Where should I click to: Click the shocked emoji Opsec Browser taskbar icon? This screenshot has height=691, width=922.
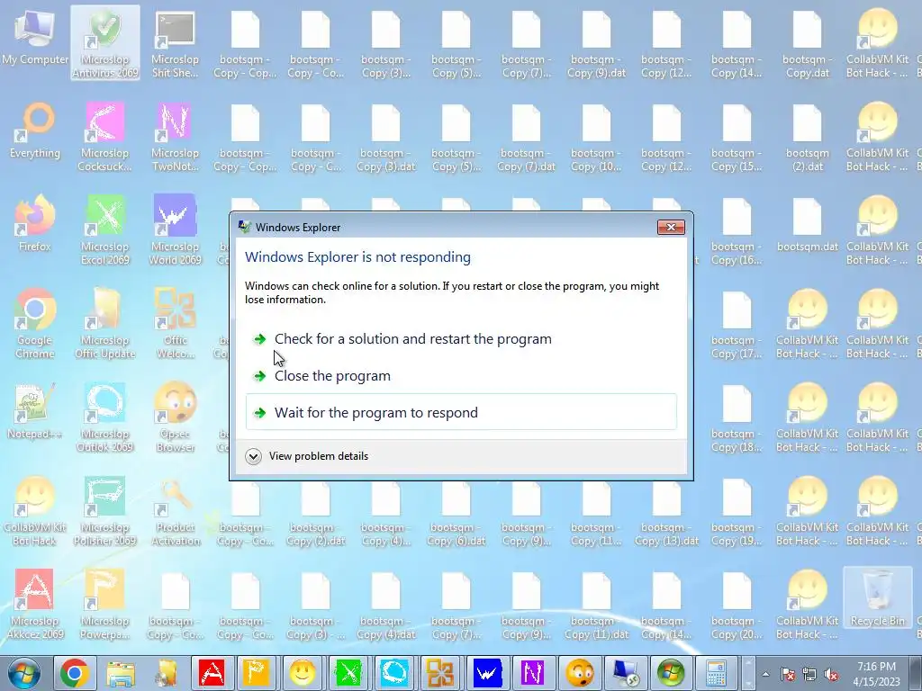tap(579, 673)
